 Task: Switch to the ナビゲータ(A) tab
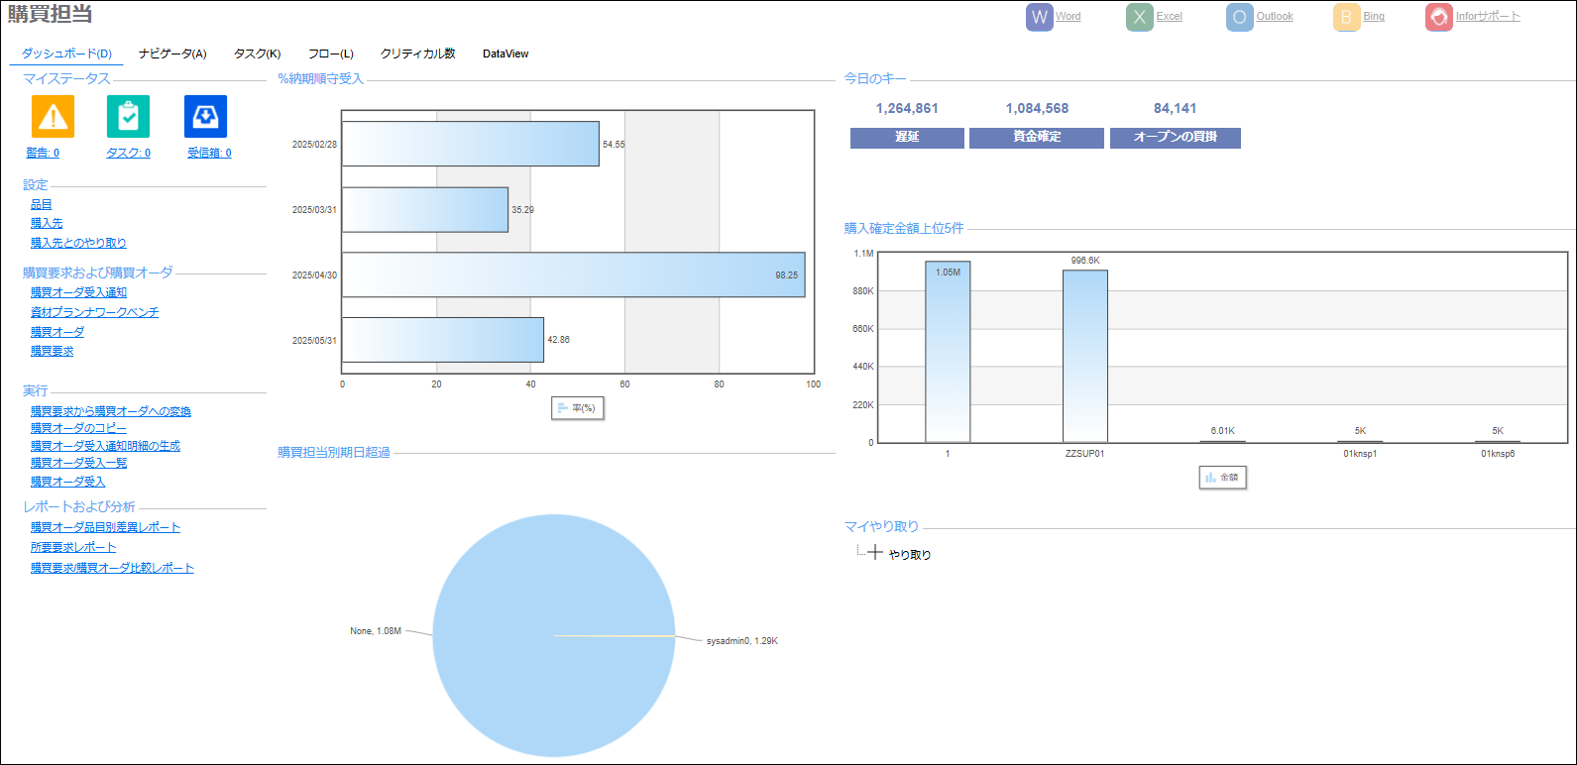point(172,54)
